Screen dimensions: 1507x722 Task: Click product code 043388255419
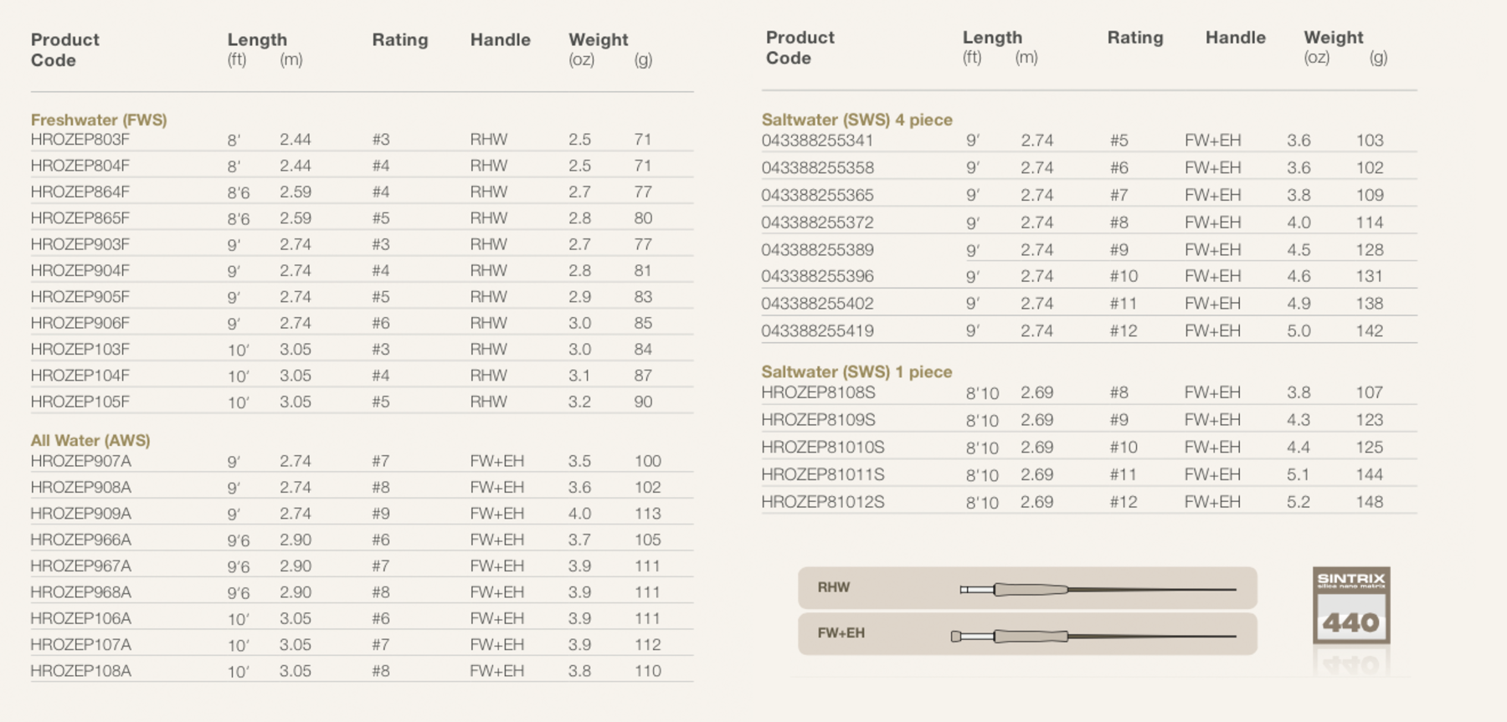817,330
